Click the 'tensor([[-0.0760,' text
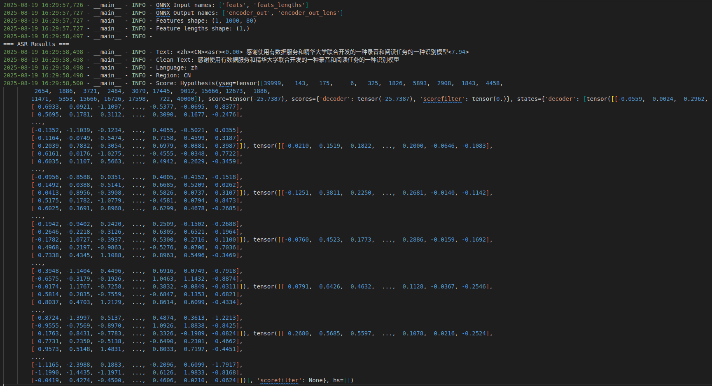This screenshot has height=386, width=712. coord(282,240)
